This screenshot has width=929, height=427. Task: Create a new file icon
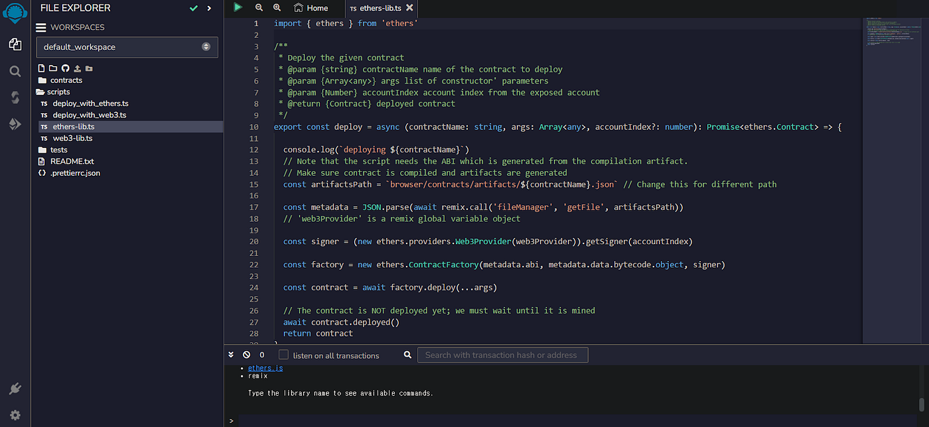pos(41,68)
